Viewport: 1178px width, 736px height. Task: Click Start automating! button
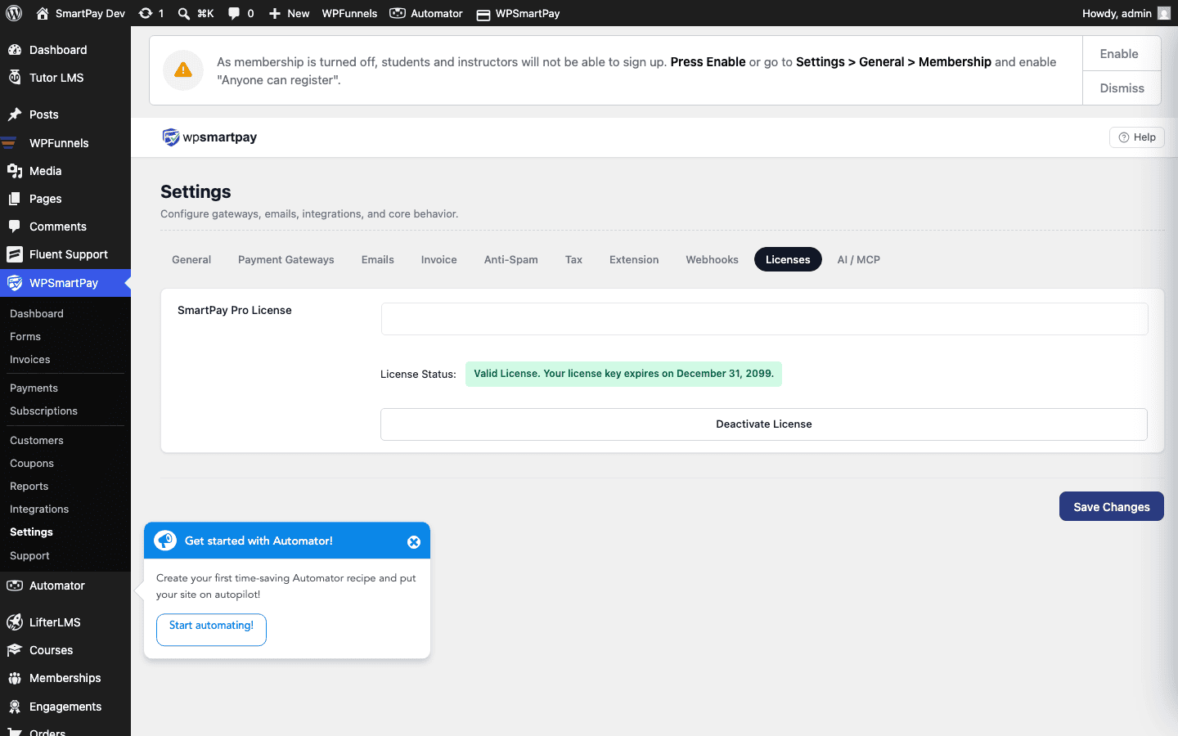(211, 630)
